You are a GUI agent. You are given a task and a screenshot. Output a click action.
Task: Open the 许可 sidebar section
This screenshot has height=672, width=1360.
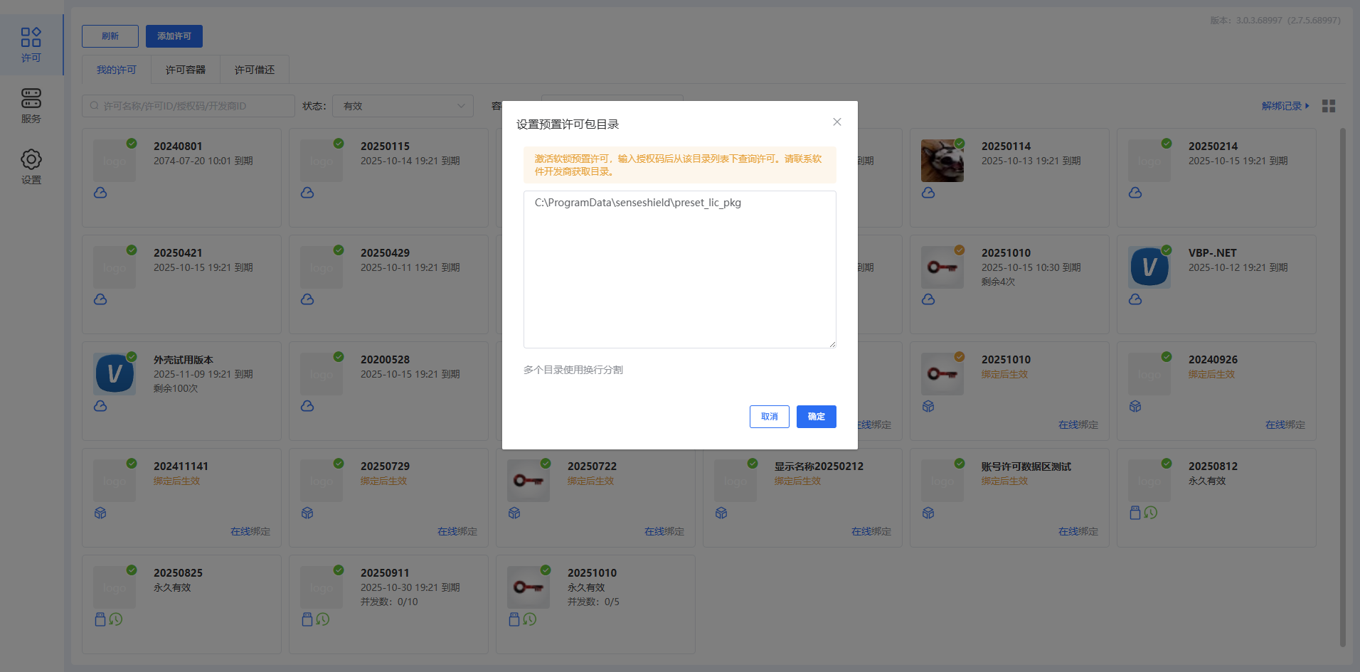pos(31,45)
